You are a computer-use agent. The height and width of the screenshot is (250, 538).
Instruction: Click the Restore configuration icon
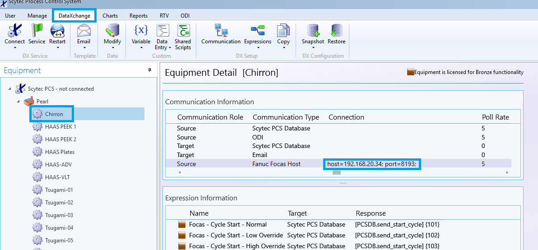(336, 31)
